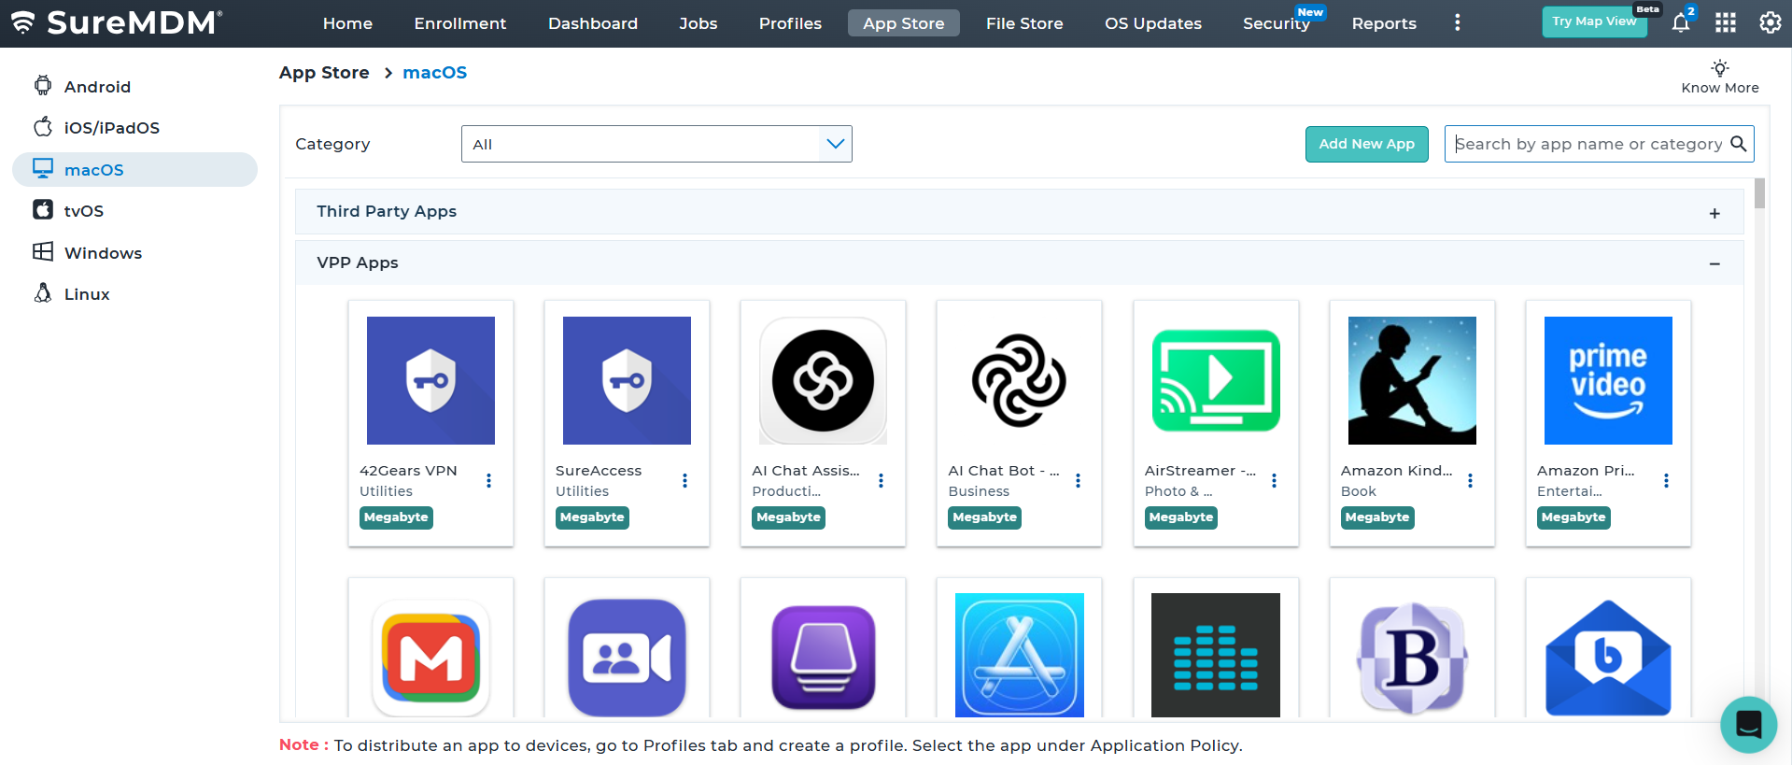Click the Try Map View button

[x=1593, y=22]
